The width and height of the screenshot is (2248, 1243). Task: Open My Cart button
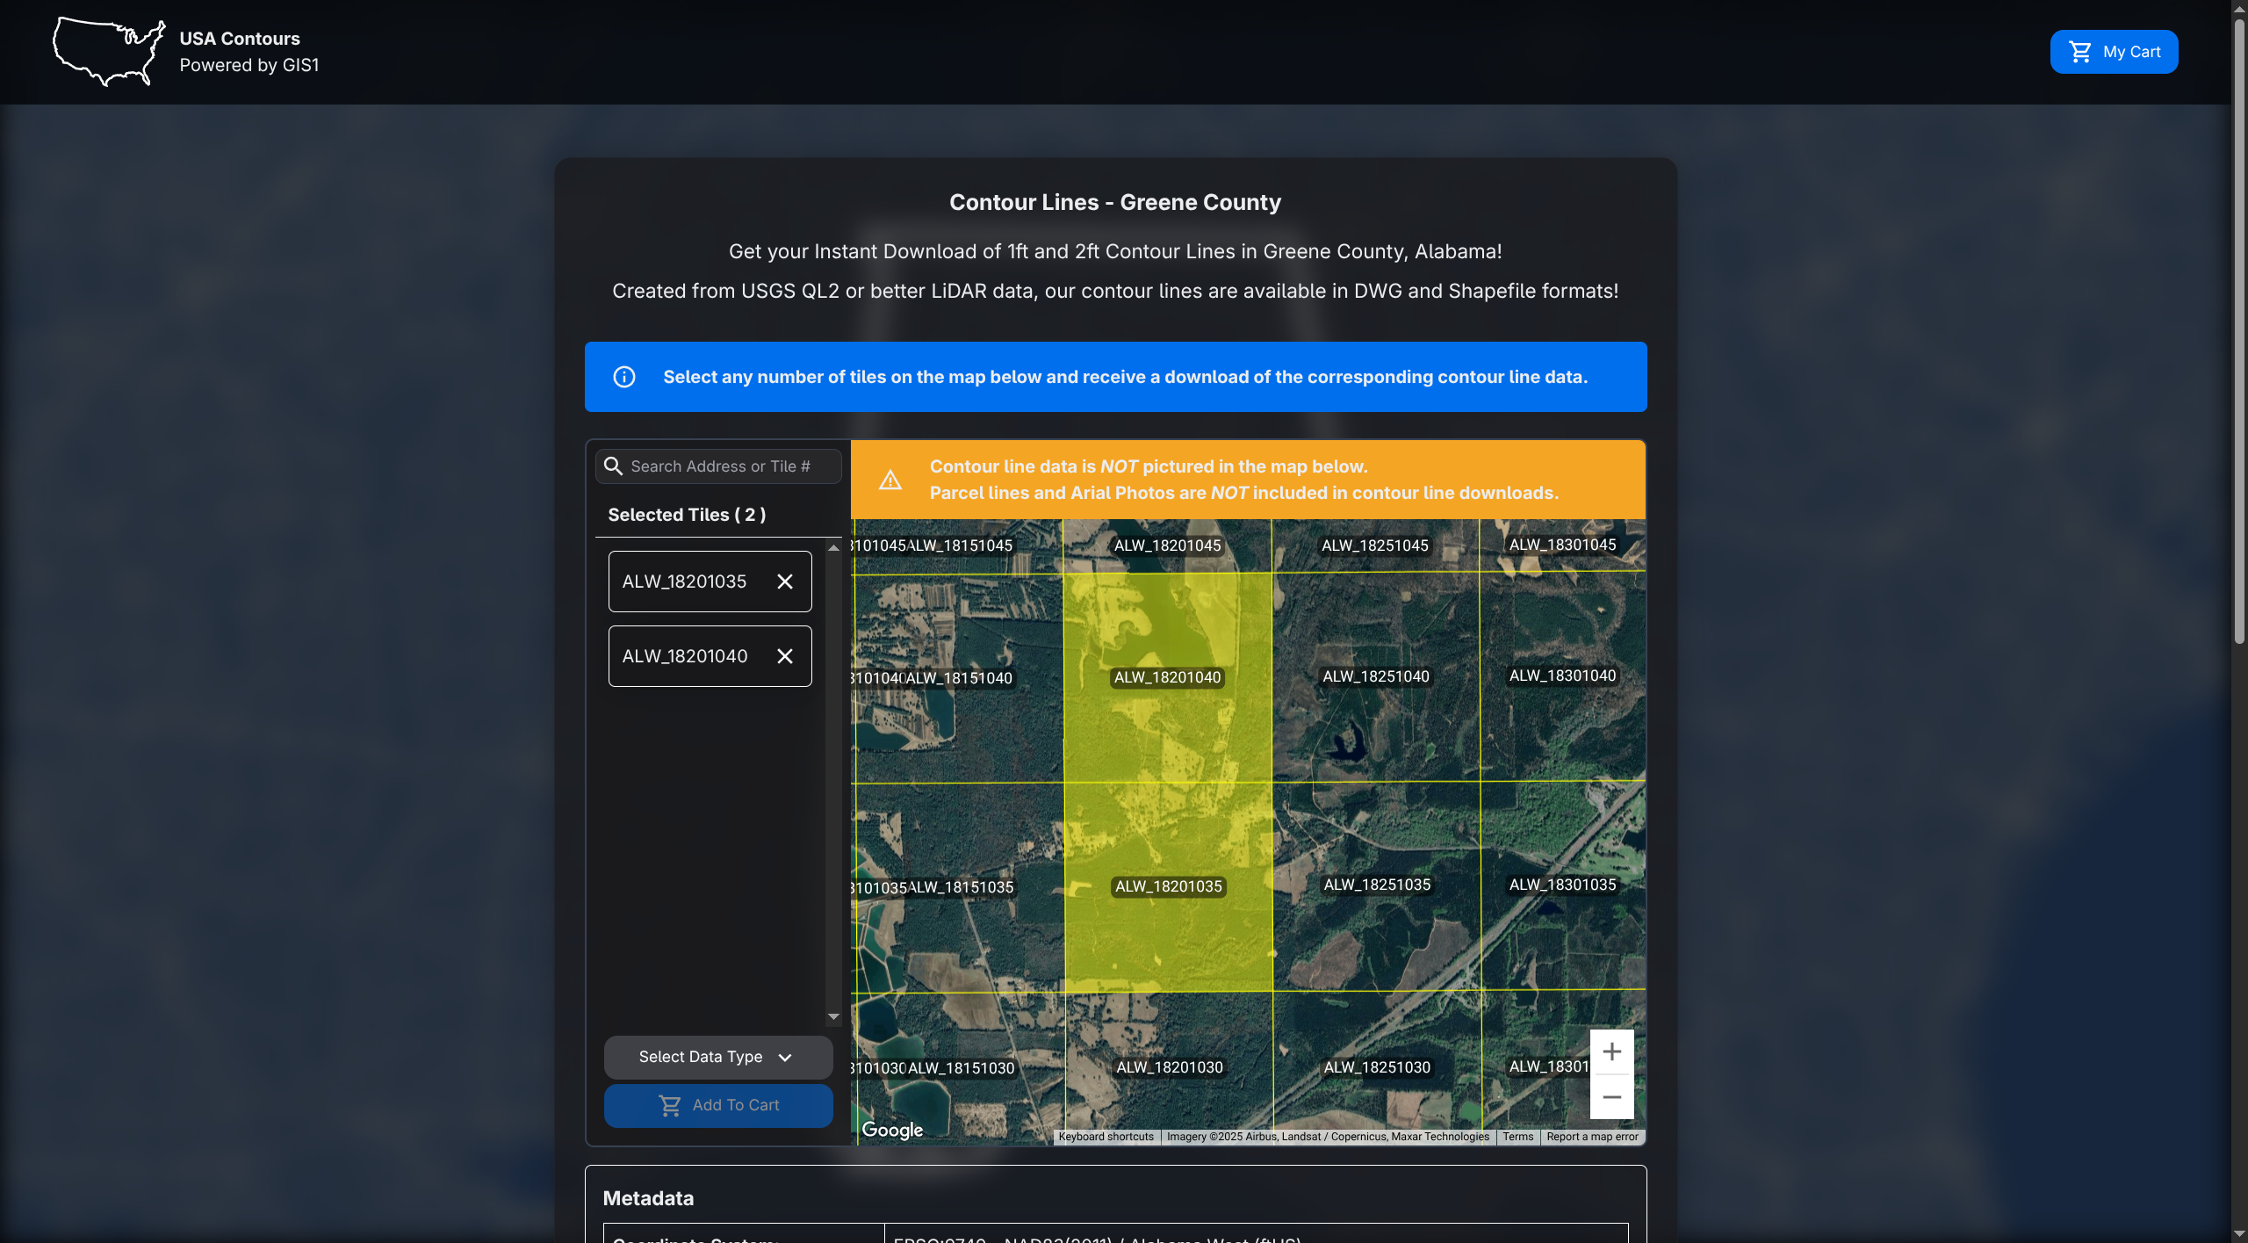click(x=2113, y=52)
